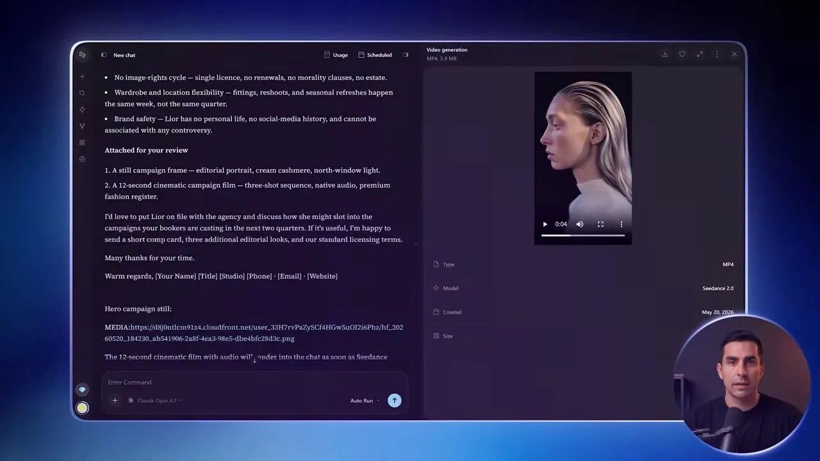Open the Scheduled tab
Image resolution: width=820 pixels, height=461 pixels.
pos(375,55)
